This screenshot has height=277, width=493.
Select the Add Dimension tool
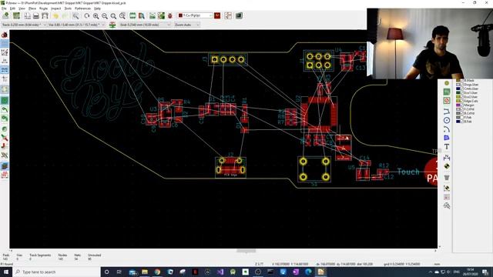tap(447, 157)
